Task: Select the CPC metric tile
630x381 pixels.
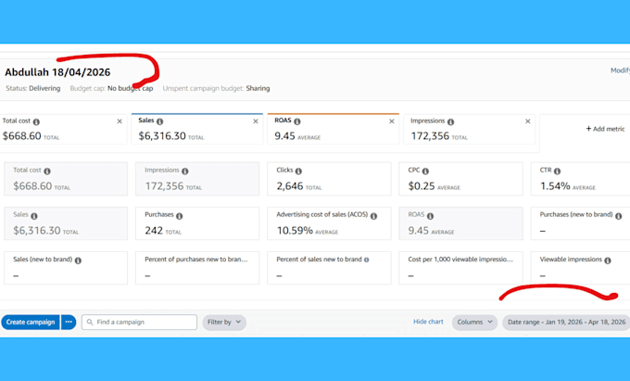Action: 460,179
